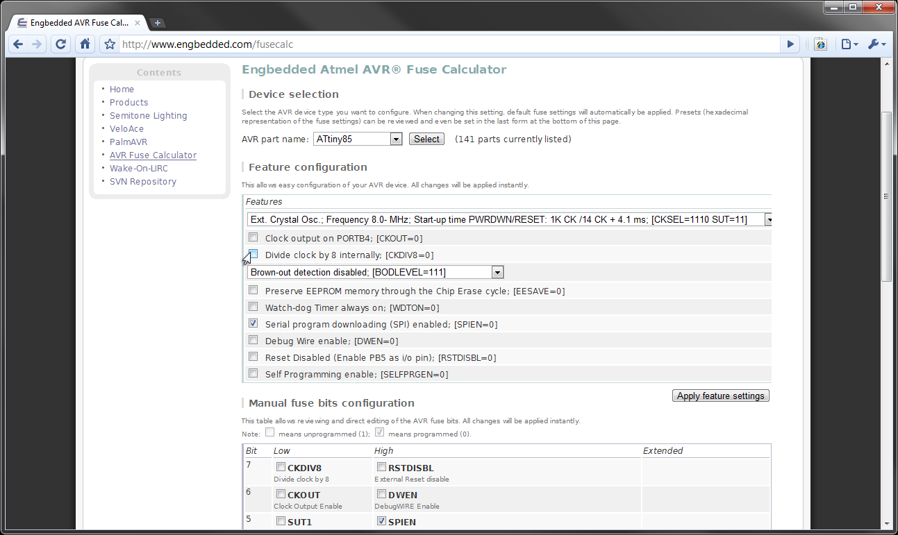Minimize the browser window
Screen dimensions: 898x535
[833, 7]
